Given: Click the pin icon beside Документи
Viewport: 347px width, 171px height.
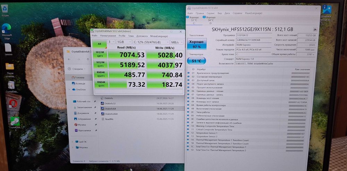Looking at the screenshot, I should point(95,113).
